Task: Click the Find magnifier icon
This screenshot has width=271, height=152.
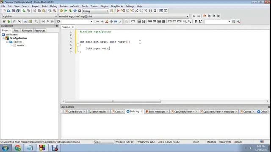Action: coord(50,11)
